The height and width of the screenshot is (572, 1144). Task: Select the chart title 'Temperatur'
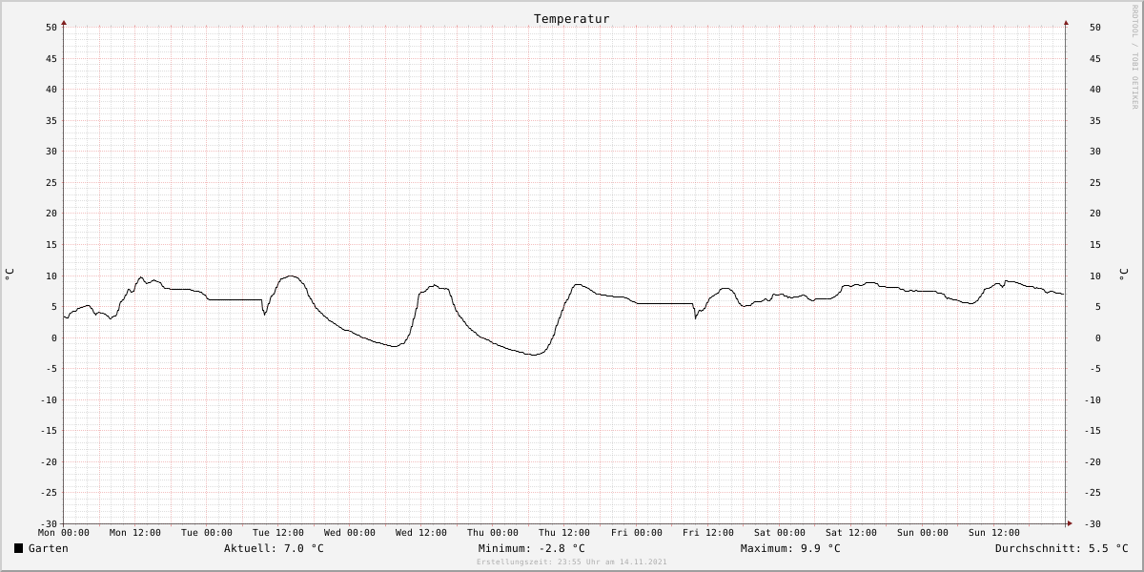572,19
